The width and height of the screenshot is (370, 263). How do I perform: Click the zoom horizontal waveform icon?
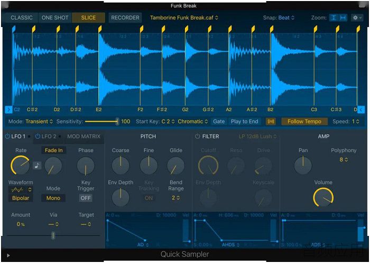(343, 17)
